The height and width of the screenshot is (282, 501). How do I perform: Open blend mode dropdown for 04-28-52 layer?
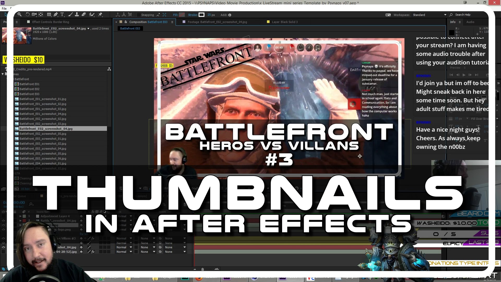point(124,252)
